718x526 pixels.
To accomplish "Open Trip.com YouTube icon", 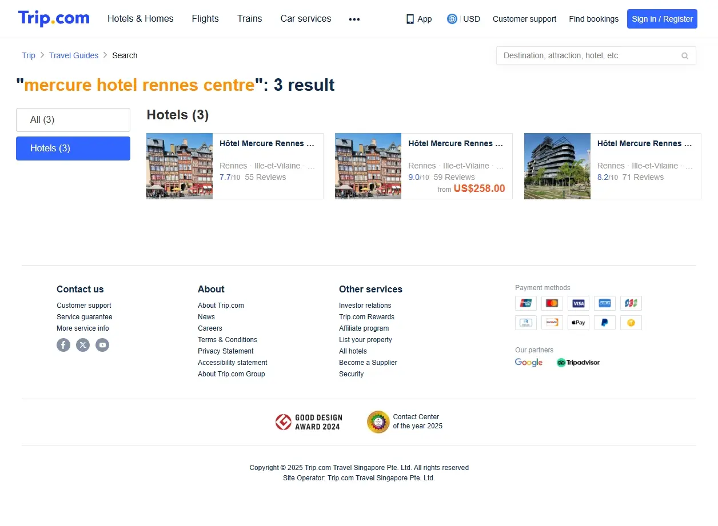I will [102, 345].
